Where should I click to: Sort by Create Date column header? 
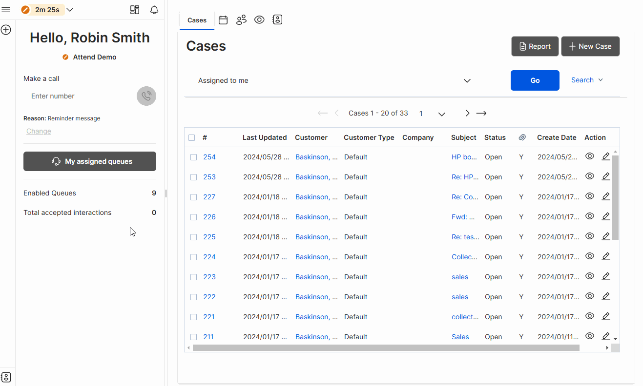coord(557,137)
